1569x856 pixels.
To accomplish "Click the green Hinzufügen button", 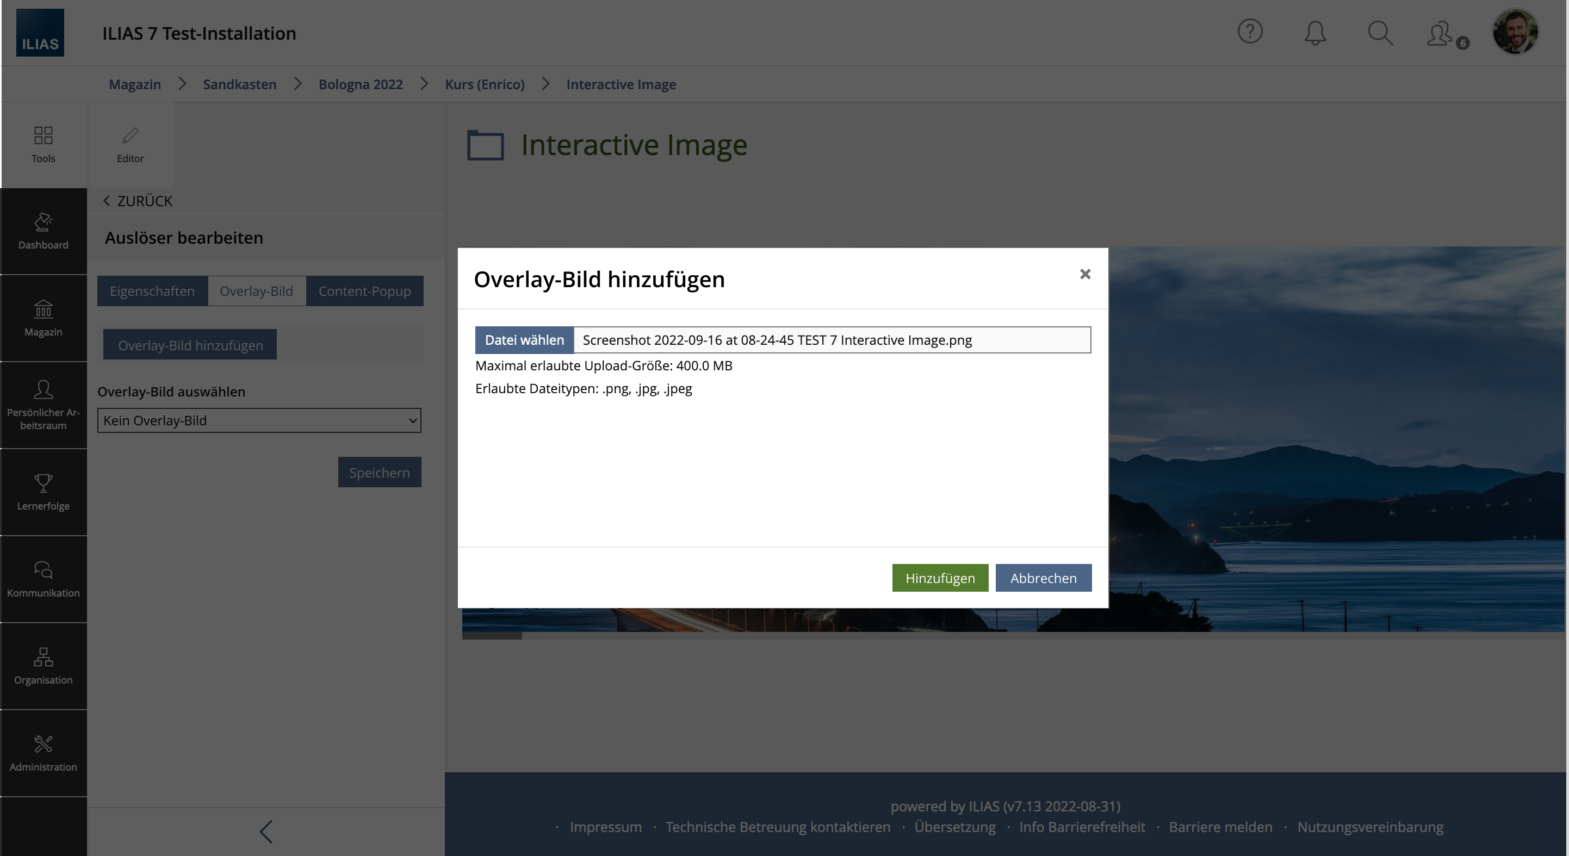I will click(x=940, y=578).
